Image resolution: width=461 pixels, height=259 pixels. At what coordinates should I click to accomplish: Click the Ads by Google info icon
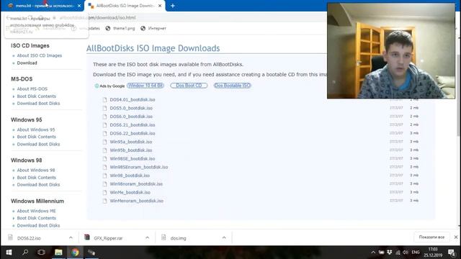[97, 86]
